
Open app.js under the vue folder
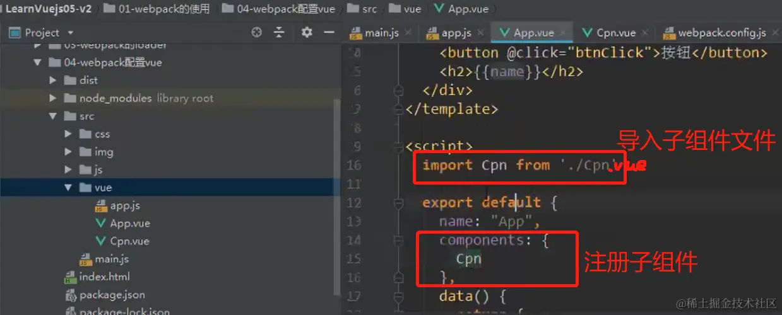click(117, 205)
